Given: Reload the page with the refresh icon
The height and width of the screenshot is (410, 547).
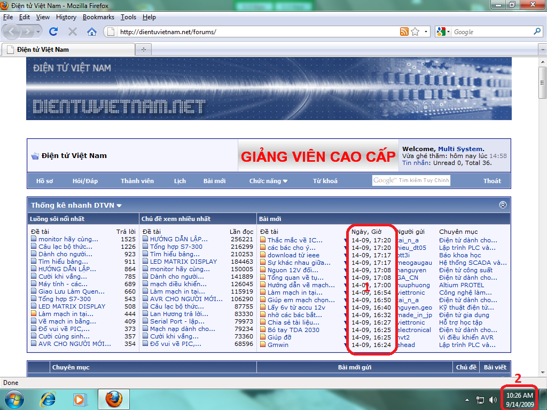Looking at the screenshot, I should 53,31.
